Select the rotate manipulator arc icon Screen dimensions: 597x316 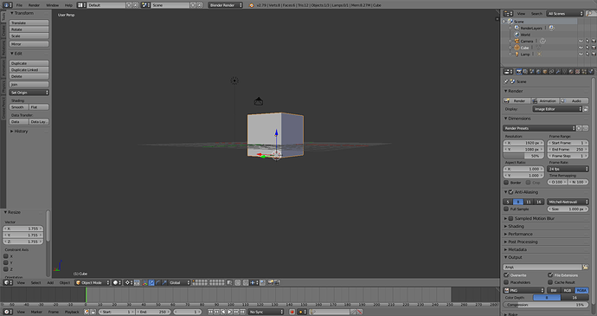pos(158,282)
